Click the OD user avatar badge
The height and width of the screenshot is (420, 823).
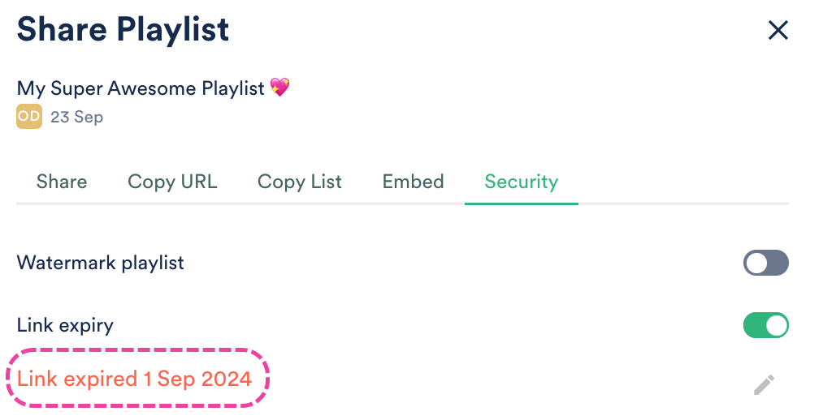coord(28,117)
